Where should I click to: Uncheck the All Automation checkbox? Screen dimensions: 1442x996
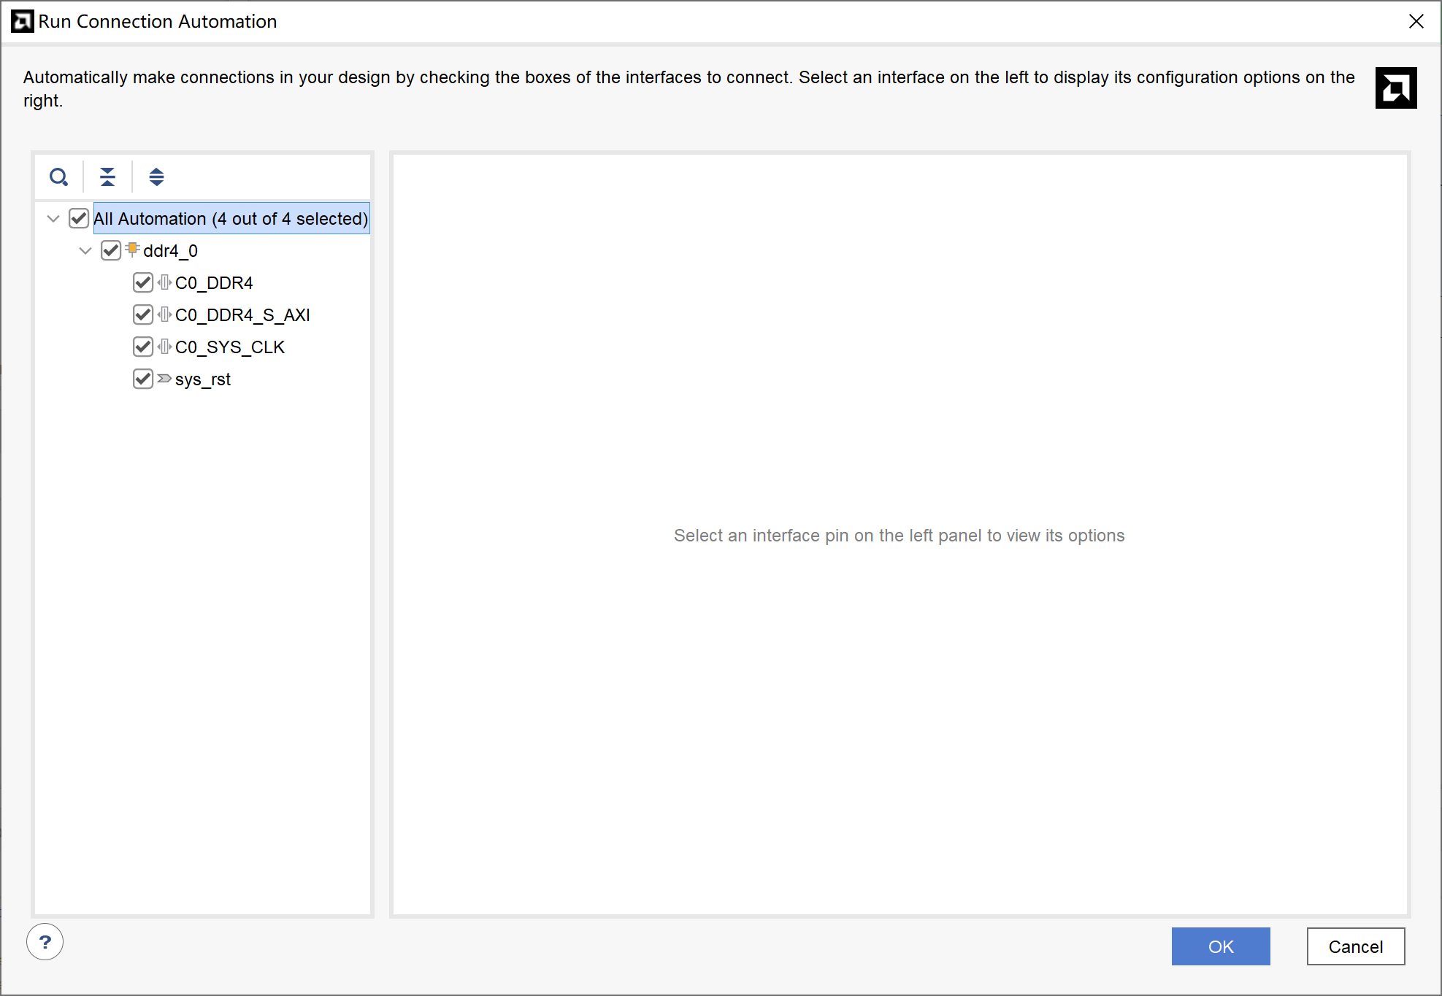tap(79, 218)
